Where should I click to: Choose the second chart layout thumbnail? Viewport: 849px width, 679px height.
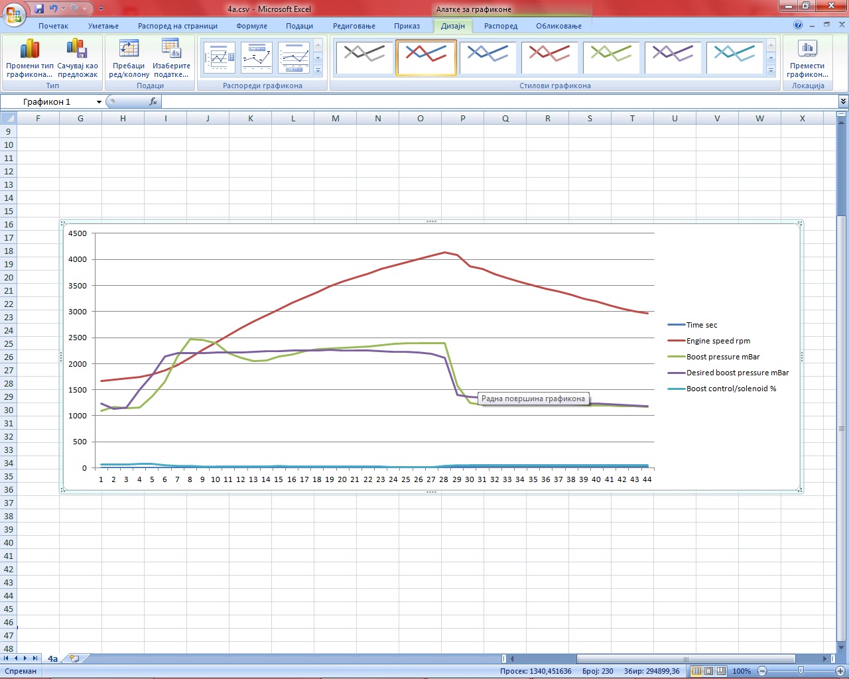[x=257, y=58]
